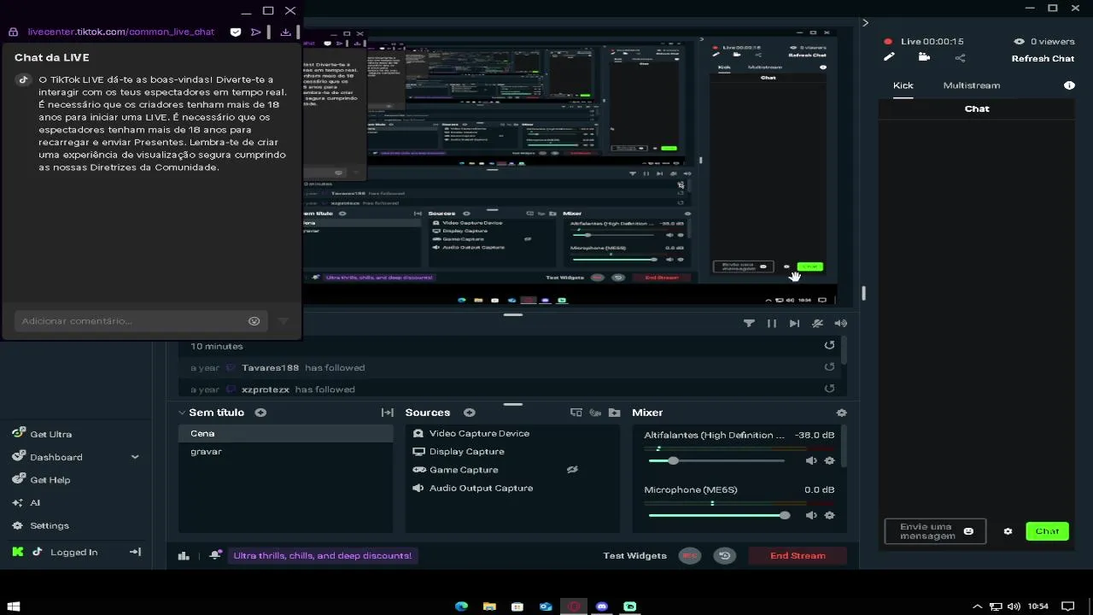Open settings gear for Microphone (ME6S)

[829, 515]
